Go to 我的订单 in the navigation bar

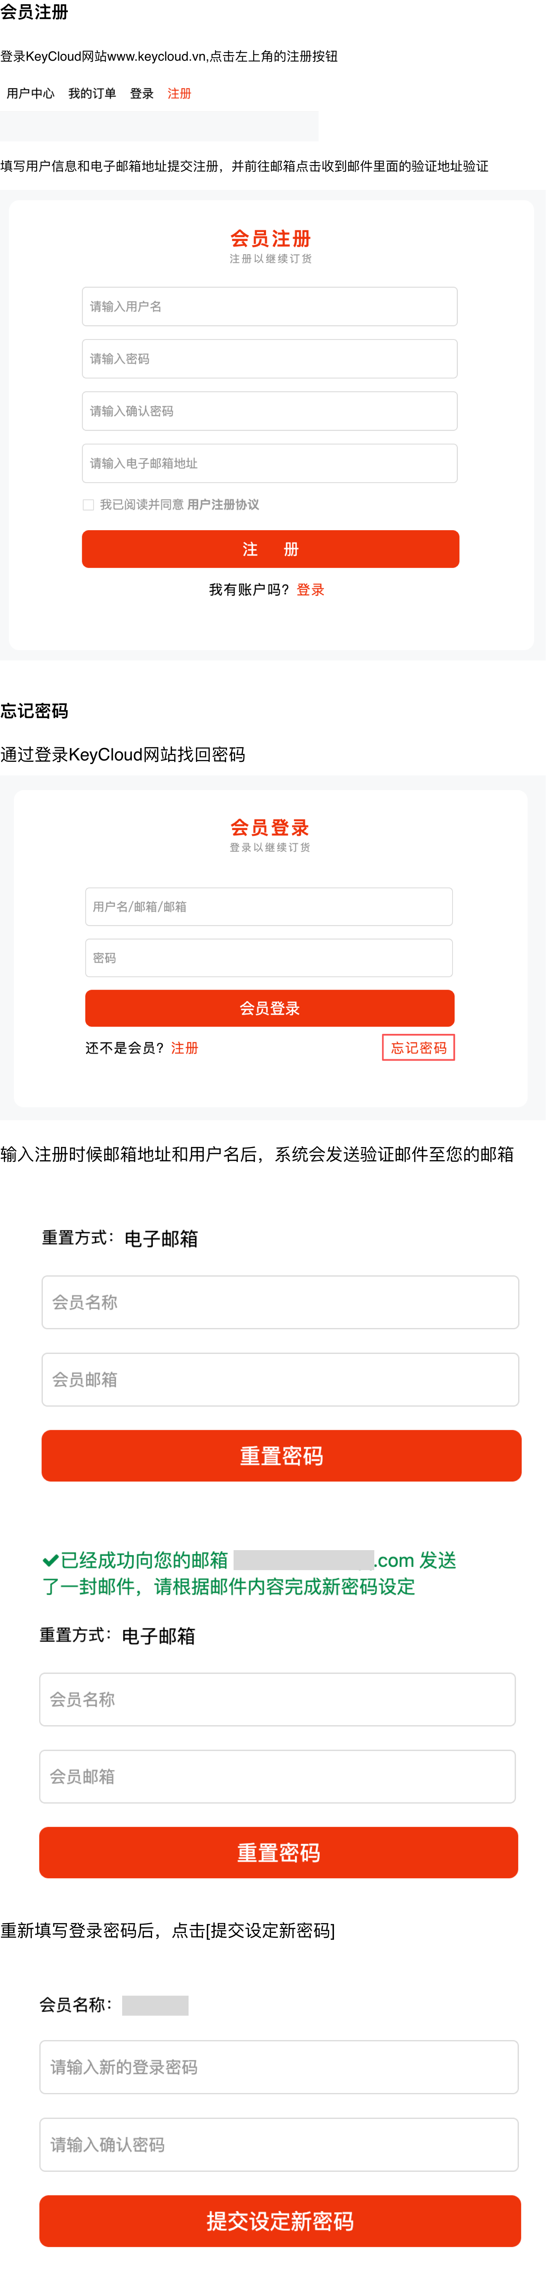pyautogui.click(x=92, y=94)
